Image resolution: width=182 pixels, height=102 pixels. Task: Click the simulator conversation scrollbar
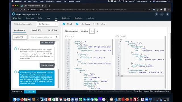point(58,78)
